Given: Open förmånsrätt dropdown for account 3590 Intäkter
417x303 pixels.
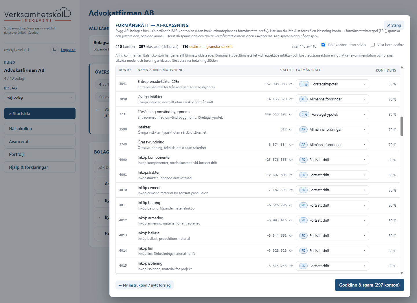Looking at the screenshot, I should [332, 130].
